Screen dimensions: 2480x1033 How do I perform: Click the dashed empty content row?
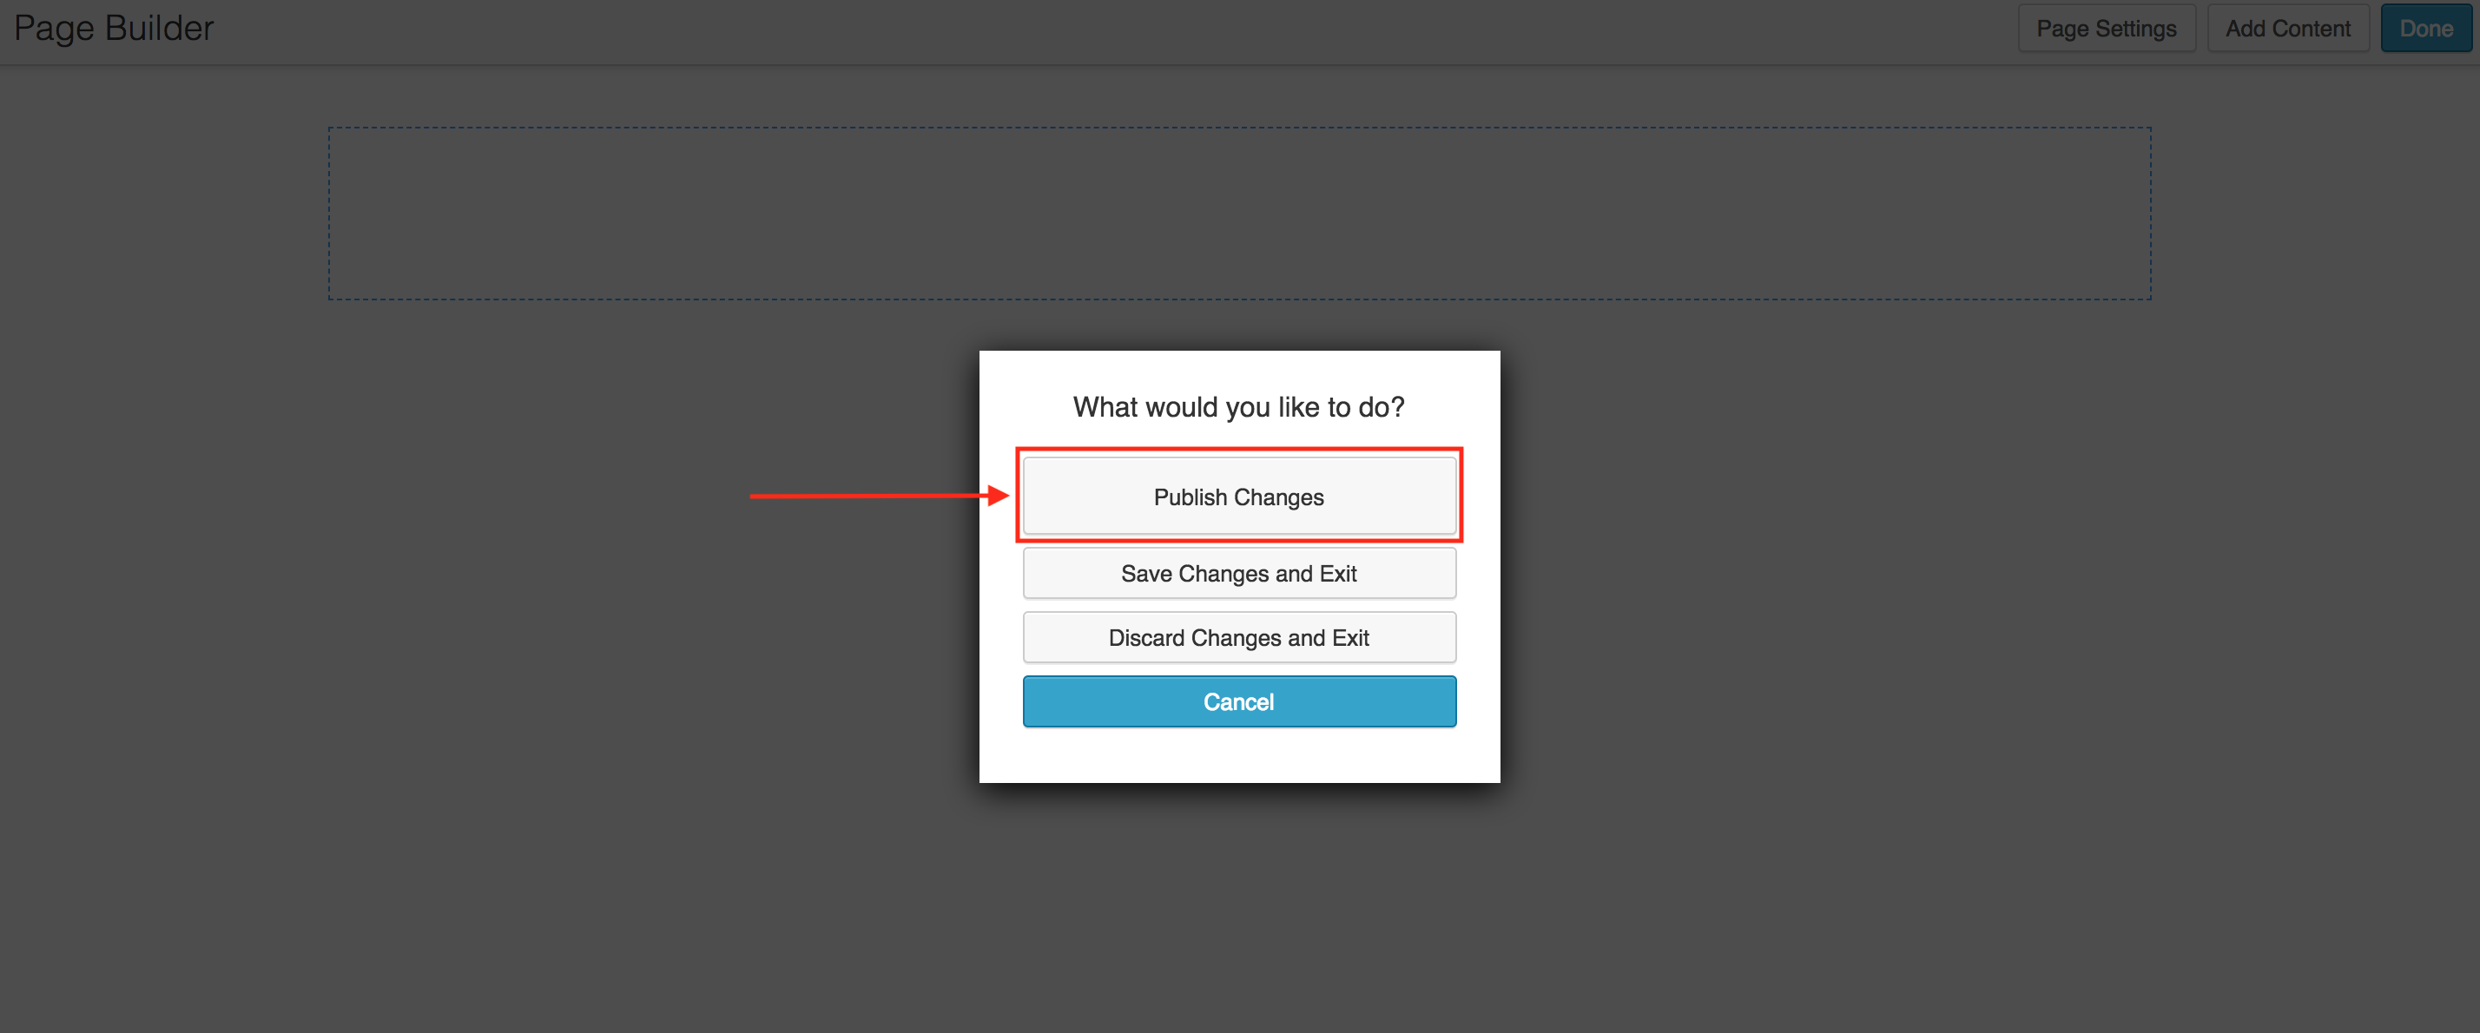(x=1239, y=214)
